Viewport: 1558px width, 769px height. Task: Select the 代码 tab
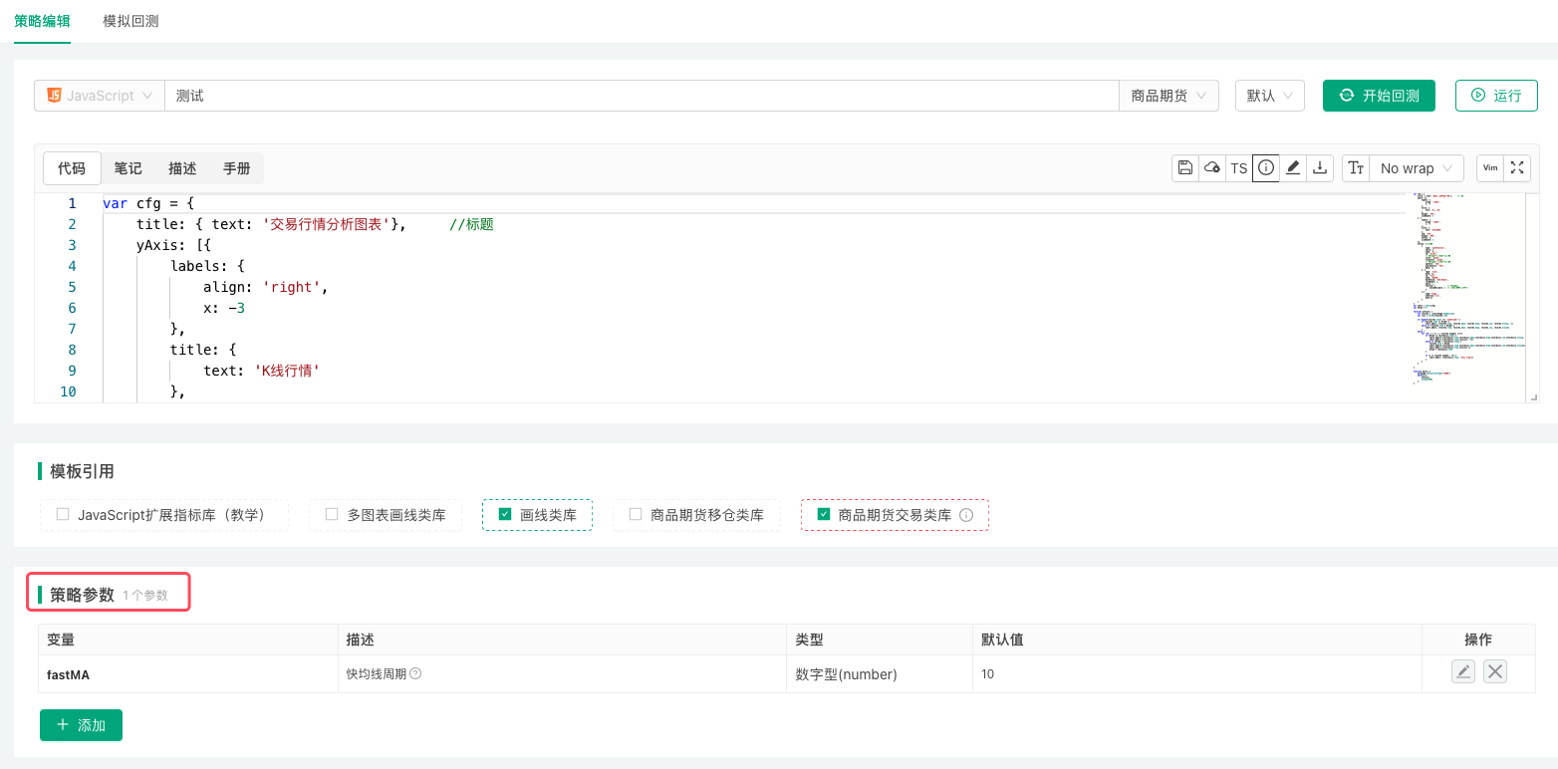72,168
